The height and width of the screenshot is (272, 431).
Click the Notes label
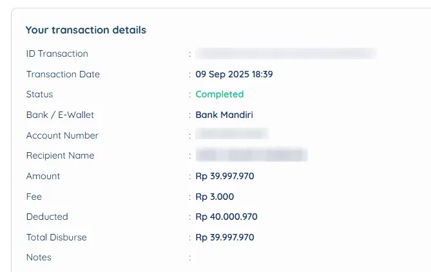point(39,257)
